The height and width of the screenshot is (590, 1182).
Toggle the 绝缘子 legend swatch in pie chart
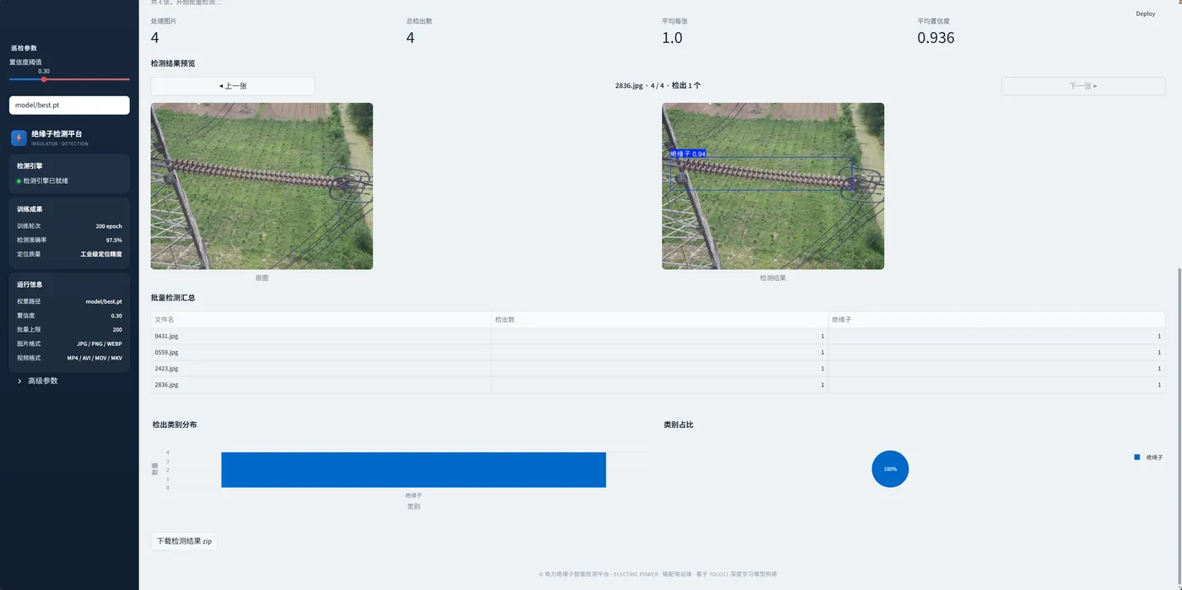(1137, 457)
